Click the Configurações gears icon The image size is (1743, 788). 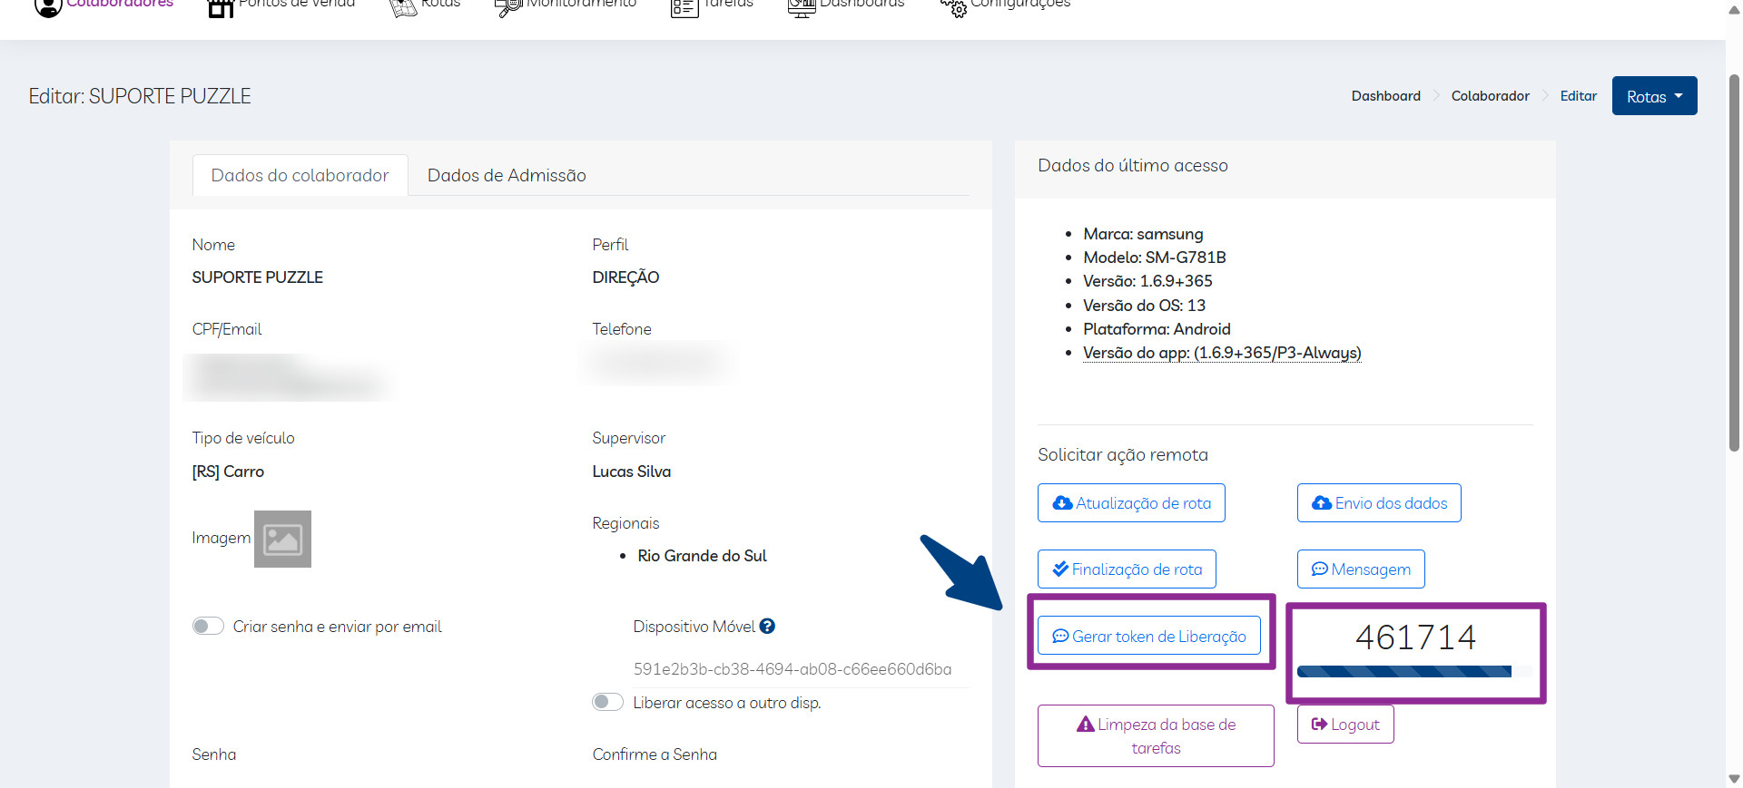(x=953, y=8)
